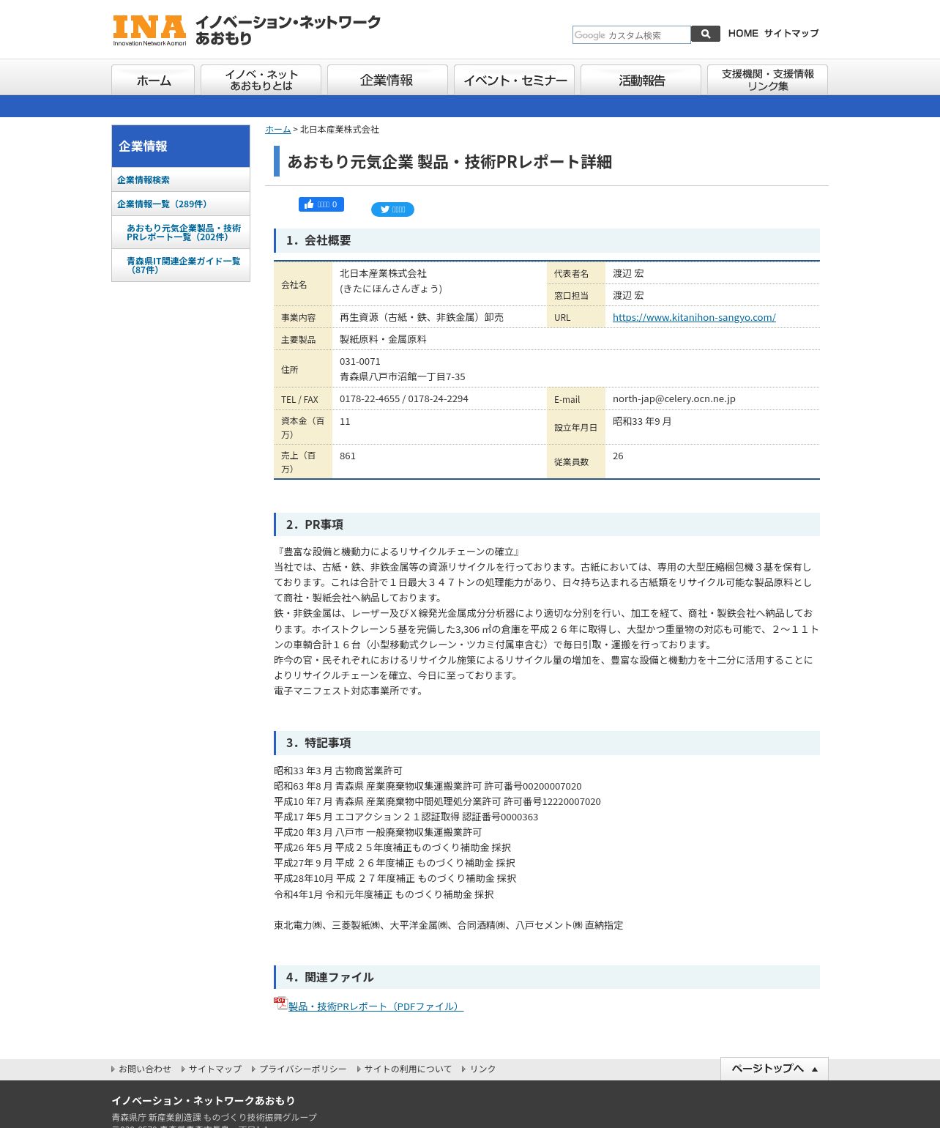Viewport: 940px width, 1128px height.
Task: Select the ホーム navigation tab
Action: click(x=153, y=80)
